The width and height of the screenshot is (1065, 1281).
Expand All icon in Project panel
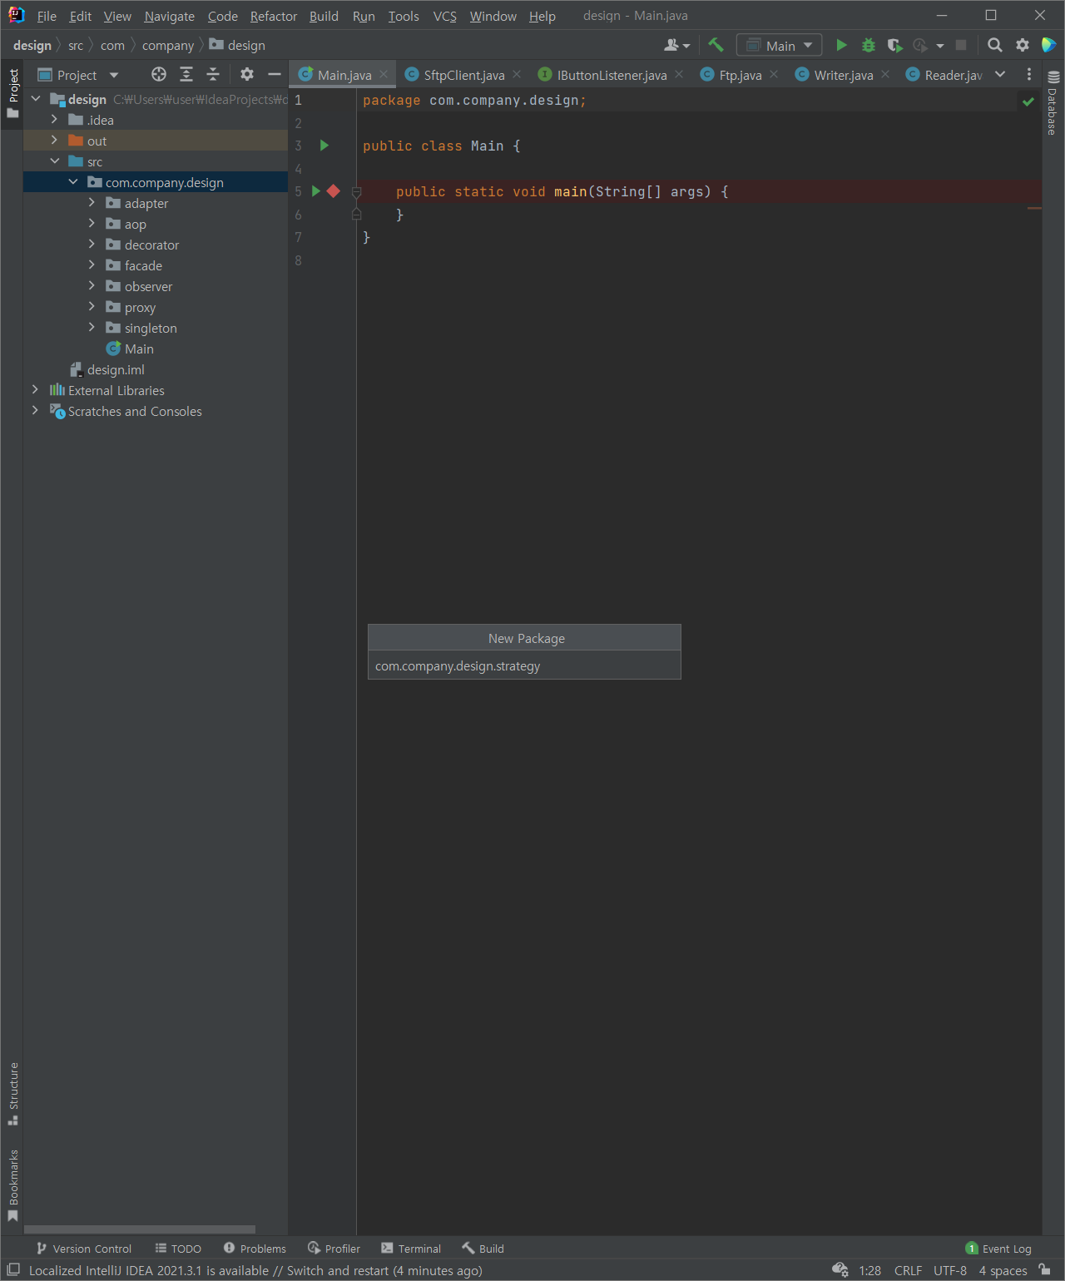pyautogui.click(x=186, y=74)
